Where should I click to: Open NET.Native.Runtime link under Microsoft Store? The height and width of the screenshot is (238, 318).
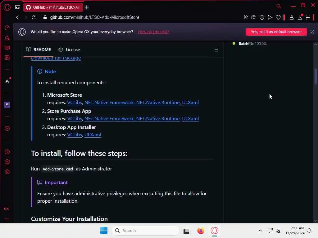click(158, 102)
